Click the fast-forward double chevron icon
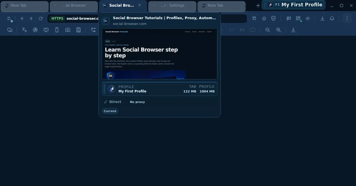 231,30
